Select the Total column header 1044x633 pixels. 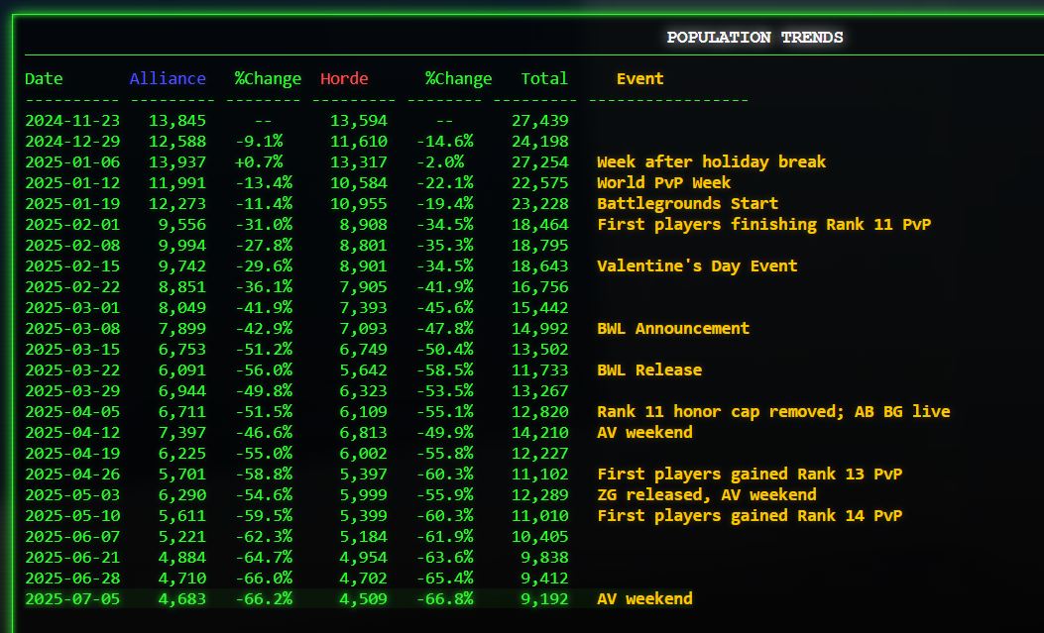[x=544, y=78]
